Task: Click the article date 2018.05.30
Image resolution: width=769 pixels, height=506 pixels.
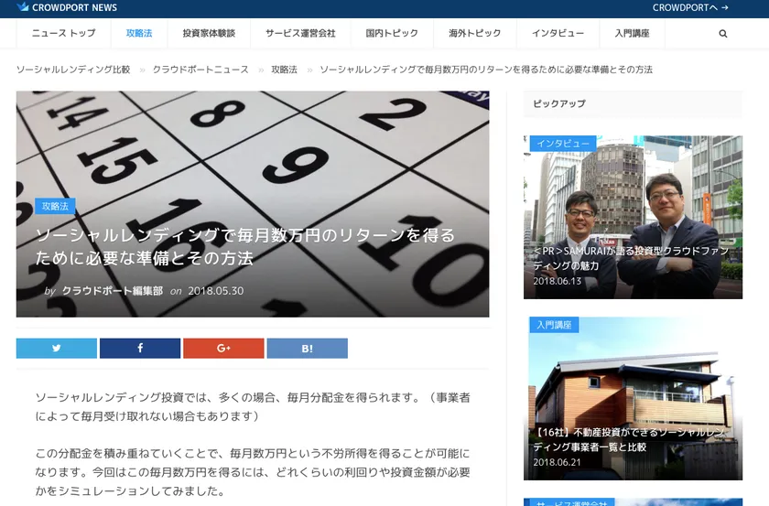Action: (216, 291)
